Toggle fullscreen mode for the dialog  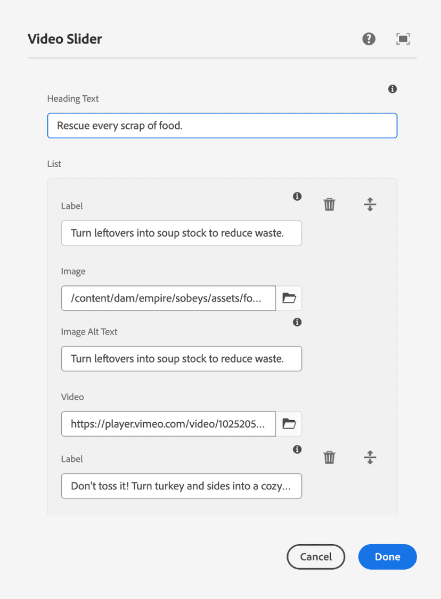click(403, 39)
